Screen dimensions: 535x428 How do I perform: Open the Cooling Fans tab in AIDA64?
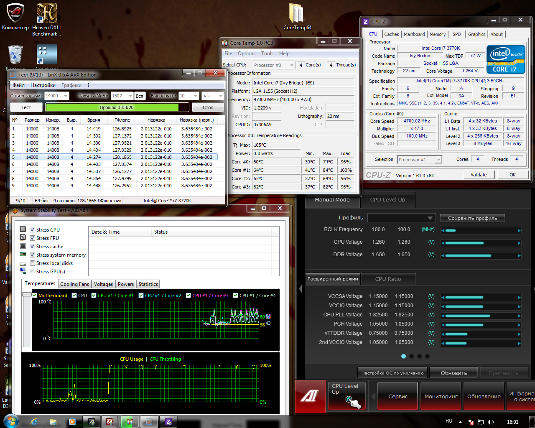pos(74,284)
